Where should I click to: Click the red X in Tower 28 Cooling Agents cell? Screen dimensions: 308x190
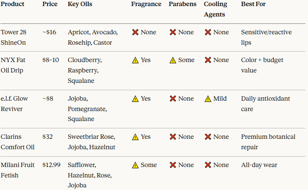(x=208, y=32)
